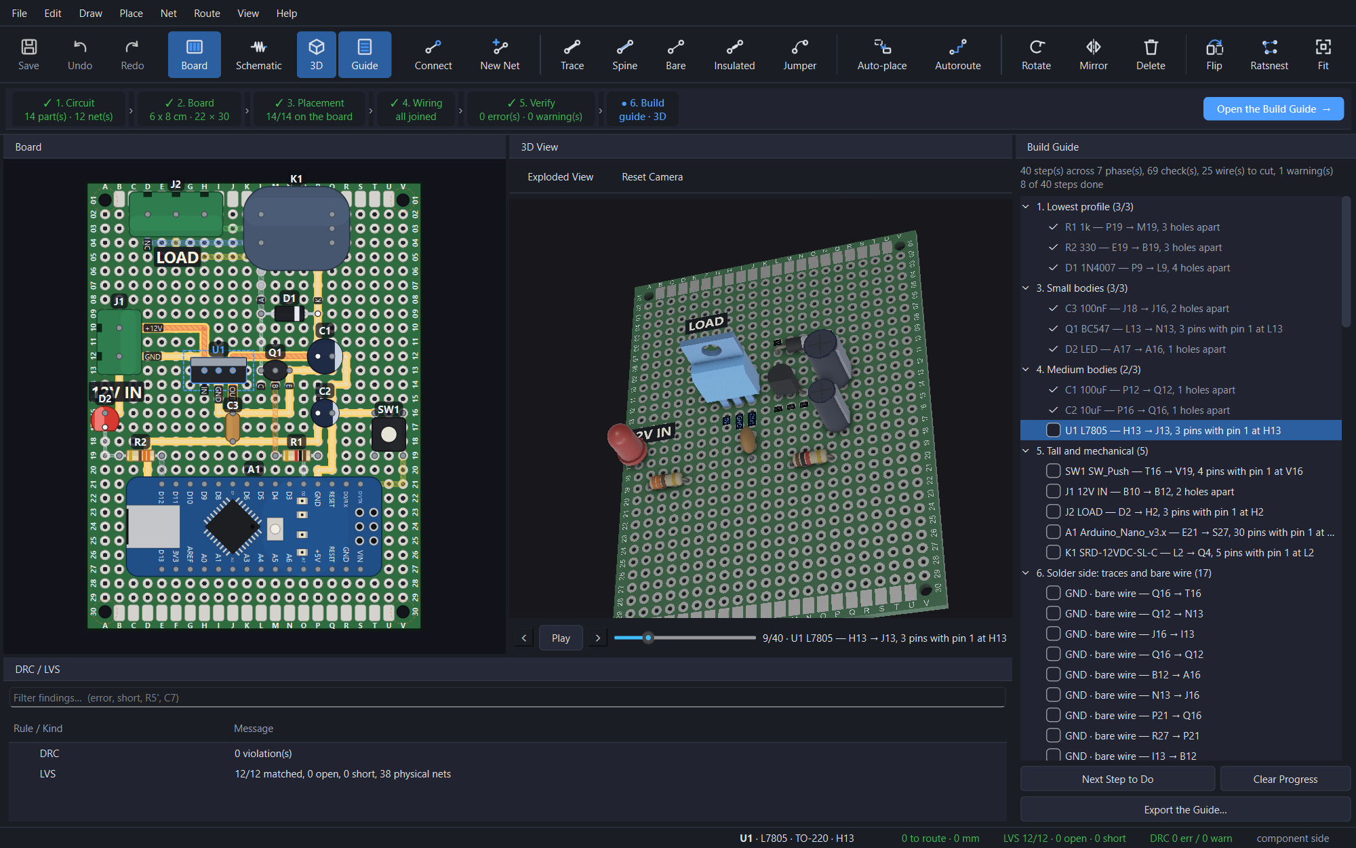
Task: Switch to the Schematic view
Action: click(258, 54)
